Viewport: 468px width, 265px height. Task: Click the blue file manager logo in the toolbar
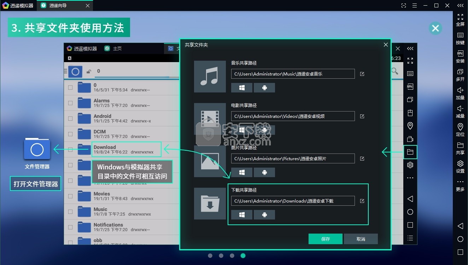pos(75,72)
